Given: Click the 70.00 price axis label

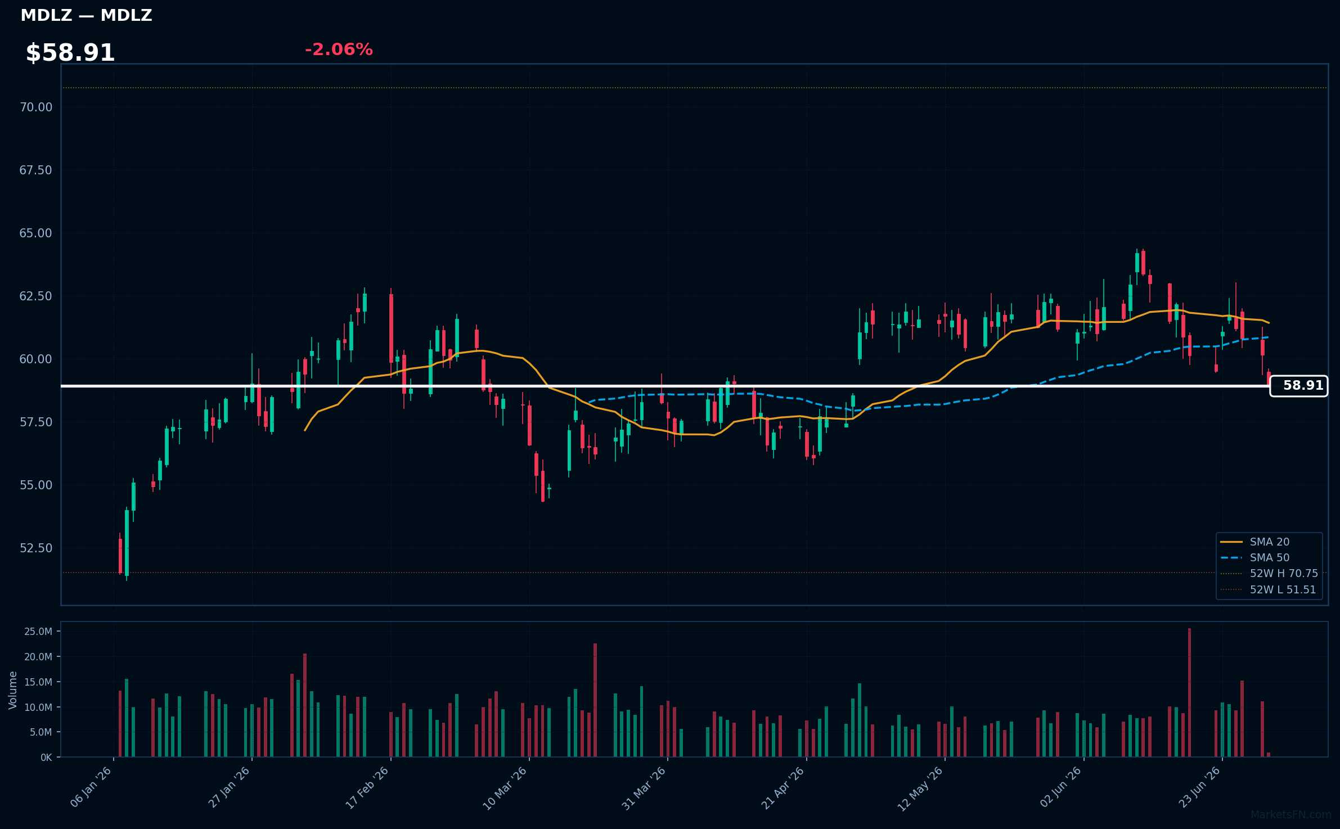Looking at the screenshot, I should tap(35, 107).
